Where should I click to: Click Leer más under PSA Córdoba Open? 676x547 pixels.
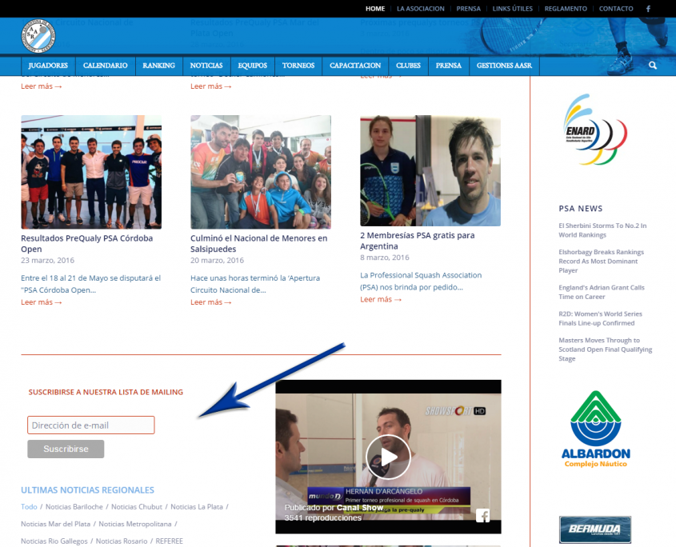(x=42, y=302)
